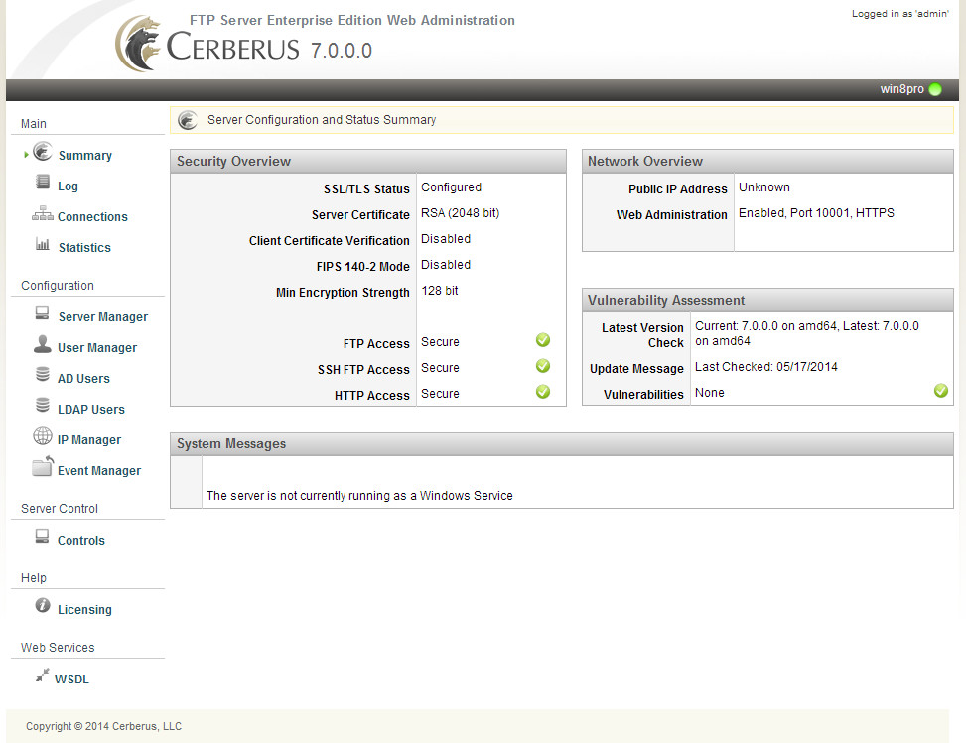Click the FTP Access "Secure" value

(x=441, y=341)
